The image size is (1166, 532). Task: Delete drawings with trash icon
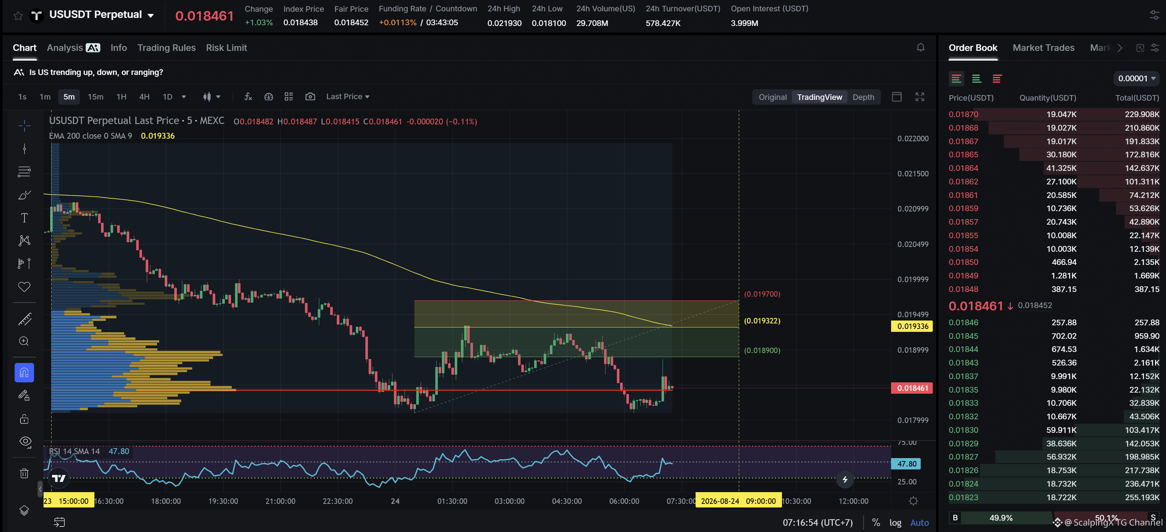25,473
